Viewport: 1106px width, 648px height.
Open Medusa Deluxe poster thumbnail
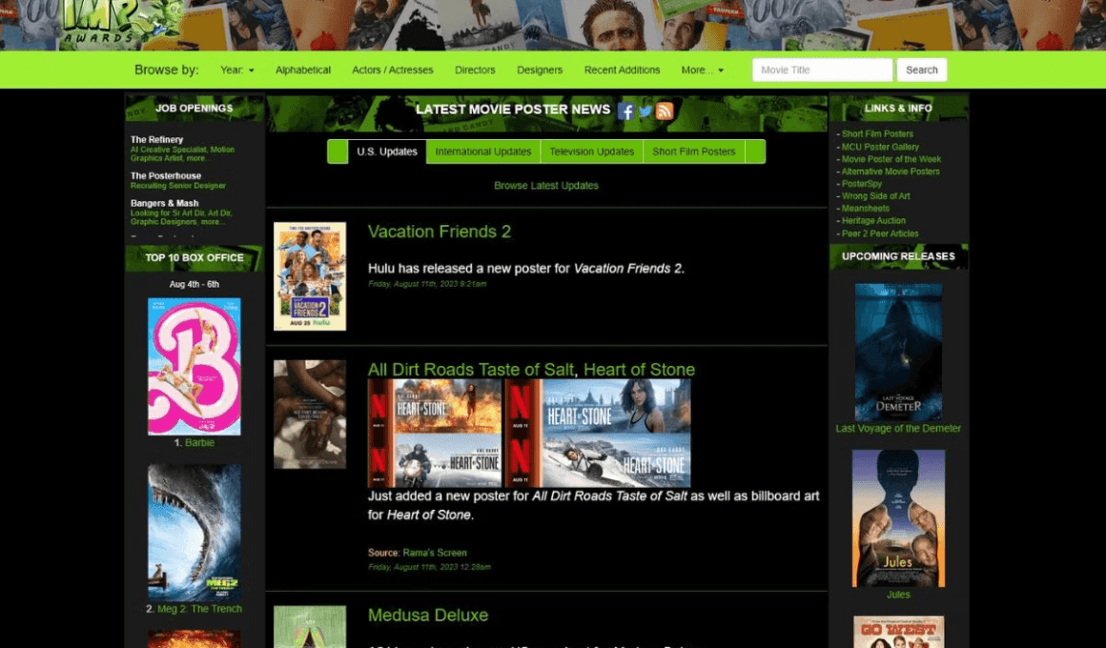(310, 627)
